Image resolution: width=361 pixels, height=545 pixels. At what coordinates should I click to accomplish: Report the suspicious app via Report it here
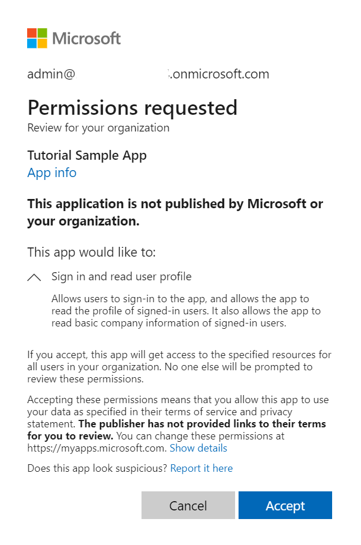201,468
